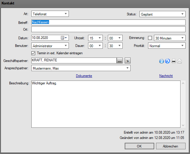
Task: Click the Beschreibung scrollbar down arrow
Action: tap(183, 125)
